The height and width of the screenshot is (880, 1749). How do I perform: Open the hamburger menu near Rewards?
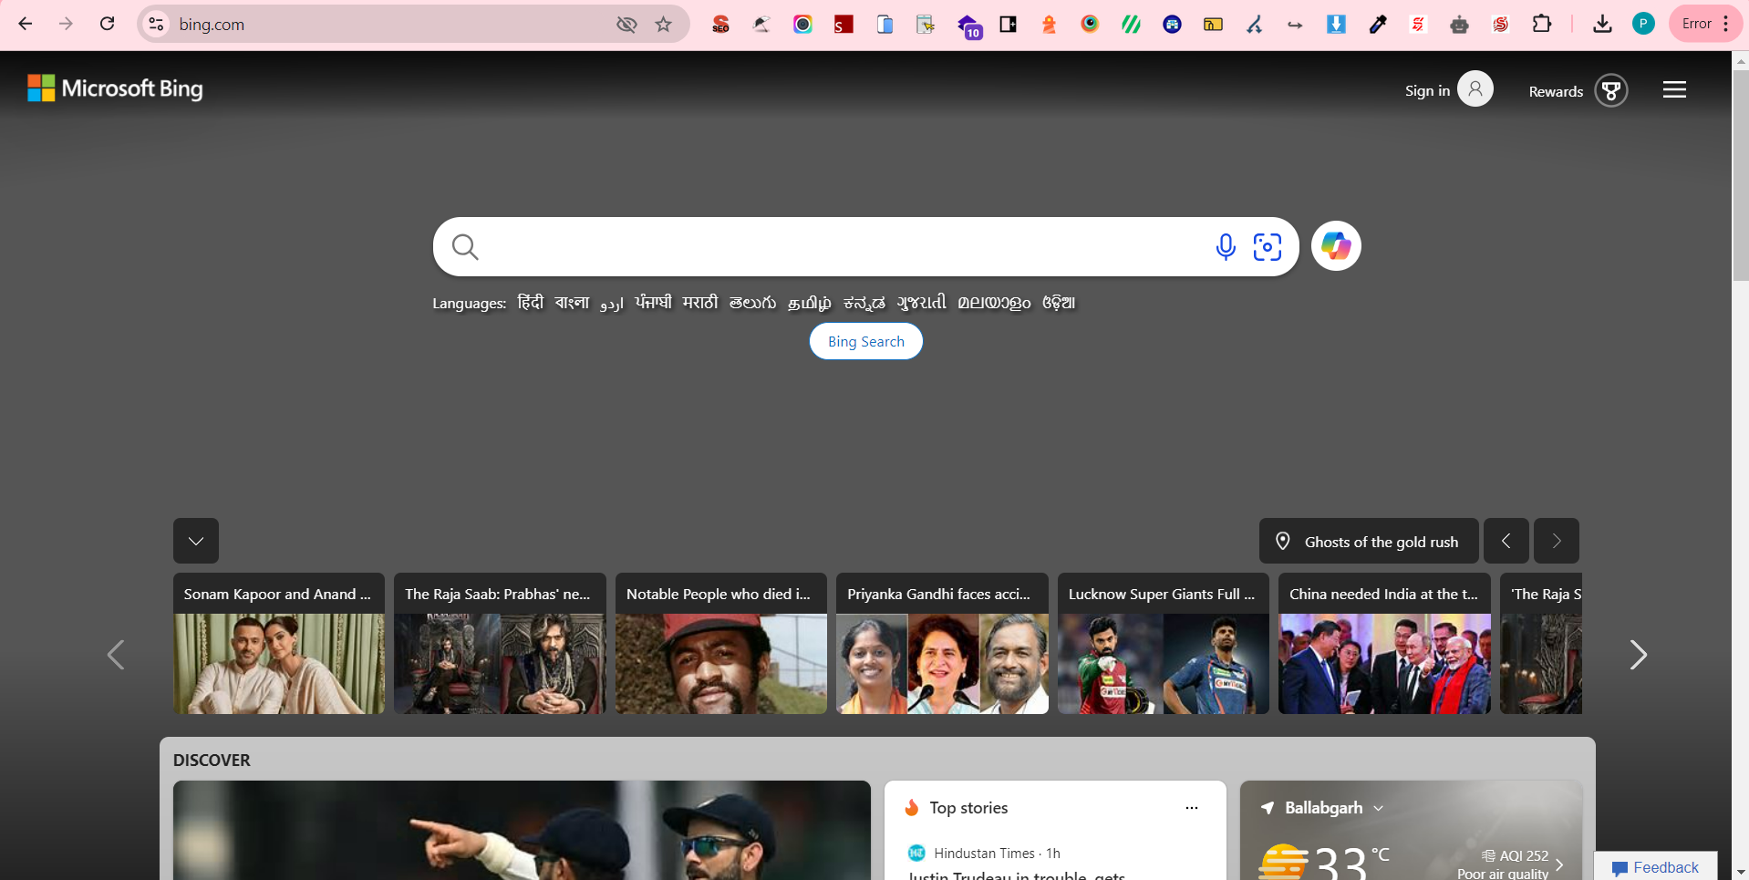tap(1676, 88)
